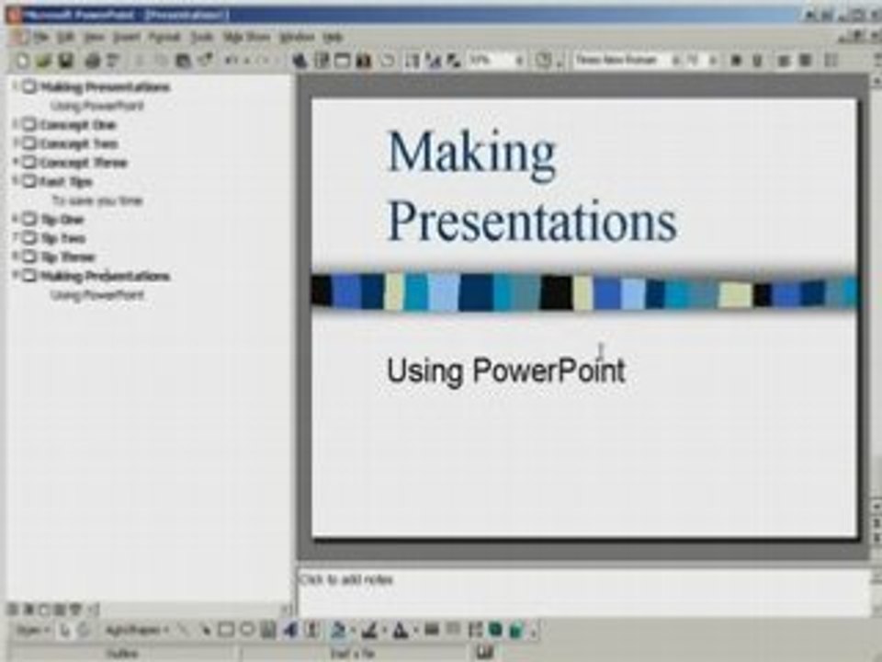Viewport: 882px width, 662px height.
Task: Click the Insert Clip Art icon
Action: [312, 630]
